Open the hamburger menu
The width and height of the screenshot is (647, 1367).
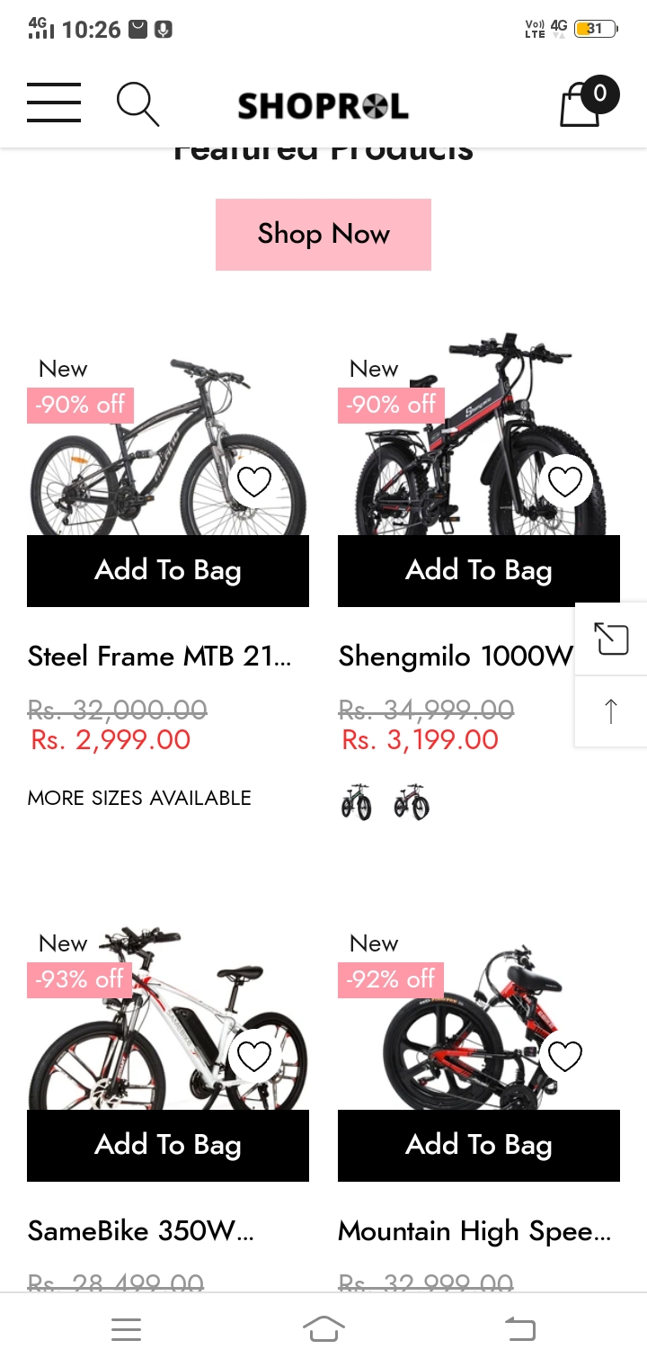click(x=54, y=103)
